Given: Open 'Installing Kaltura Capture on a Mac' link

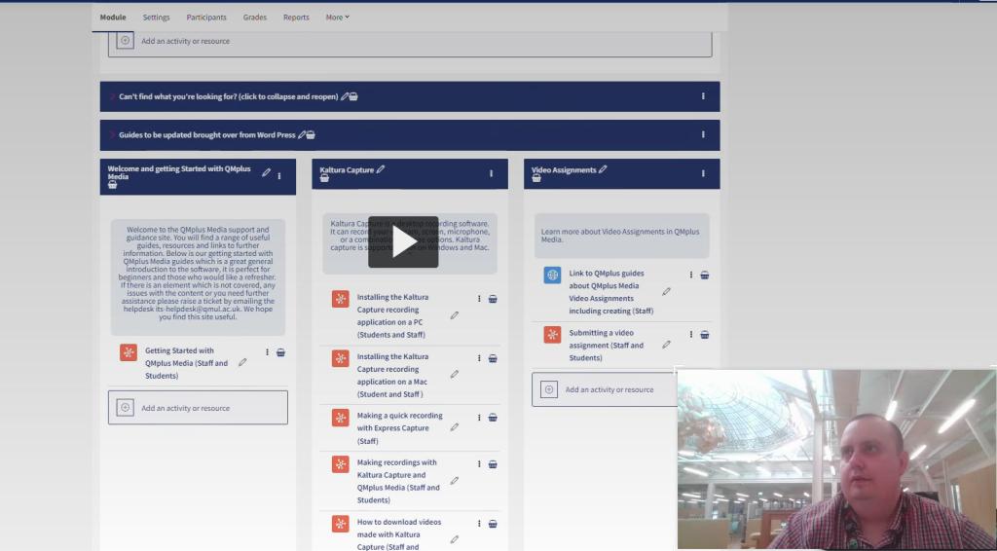Looking at the screenshot, I should click(x=392, y=376).
